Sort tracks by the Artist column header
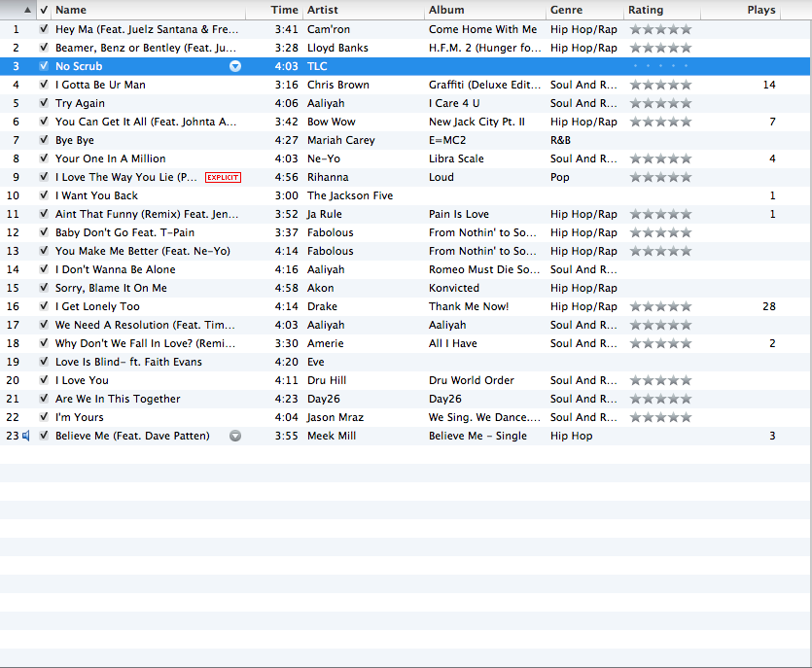 (363, 10)
